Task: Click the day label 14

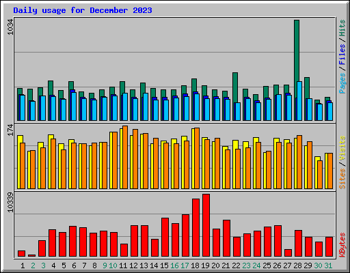Action: coord(154,265)
